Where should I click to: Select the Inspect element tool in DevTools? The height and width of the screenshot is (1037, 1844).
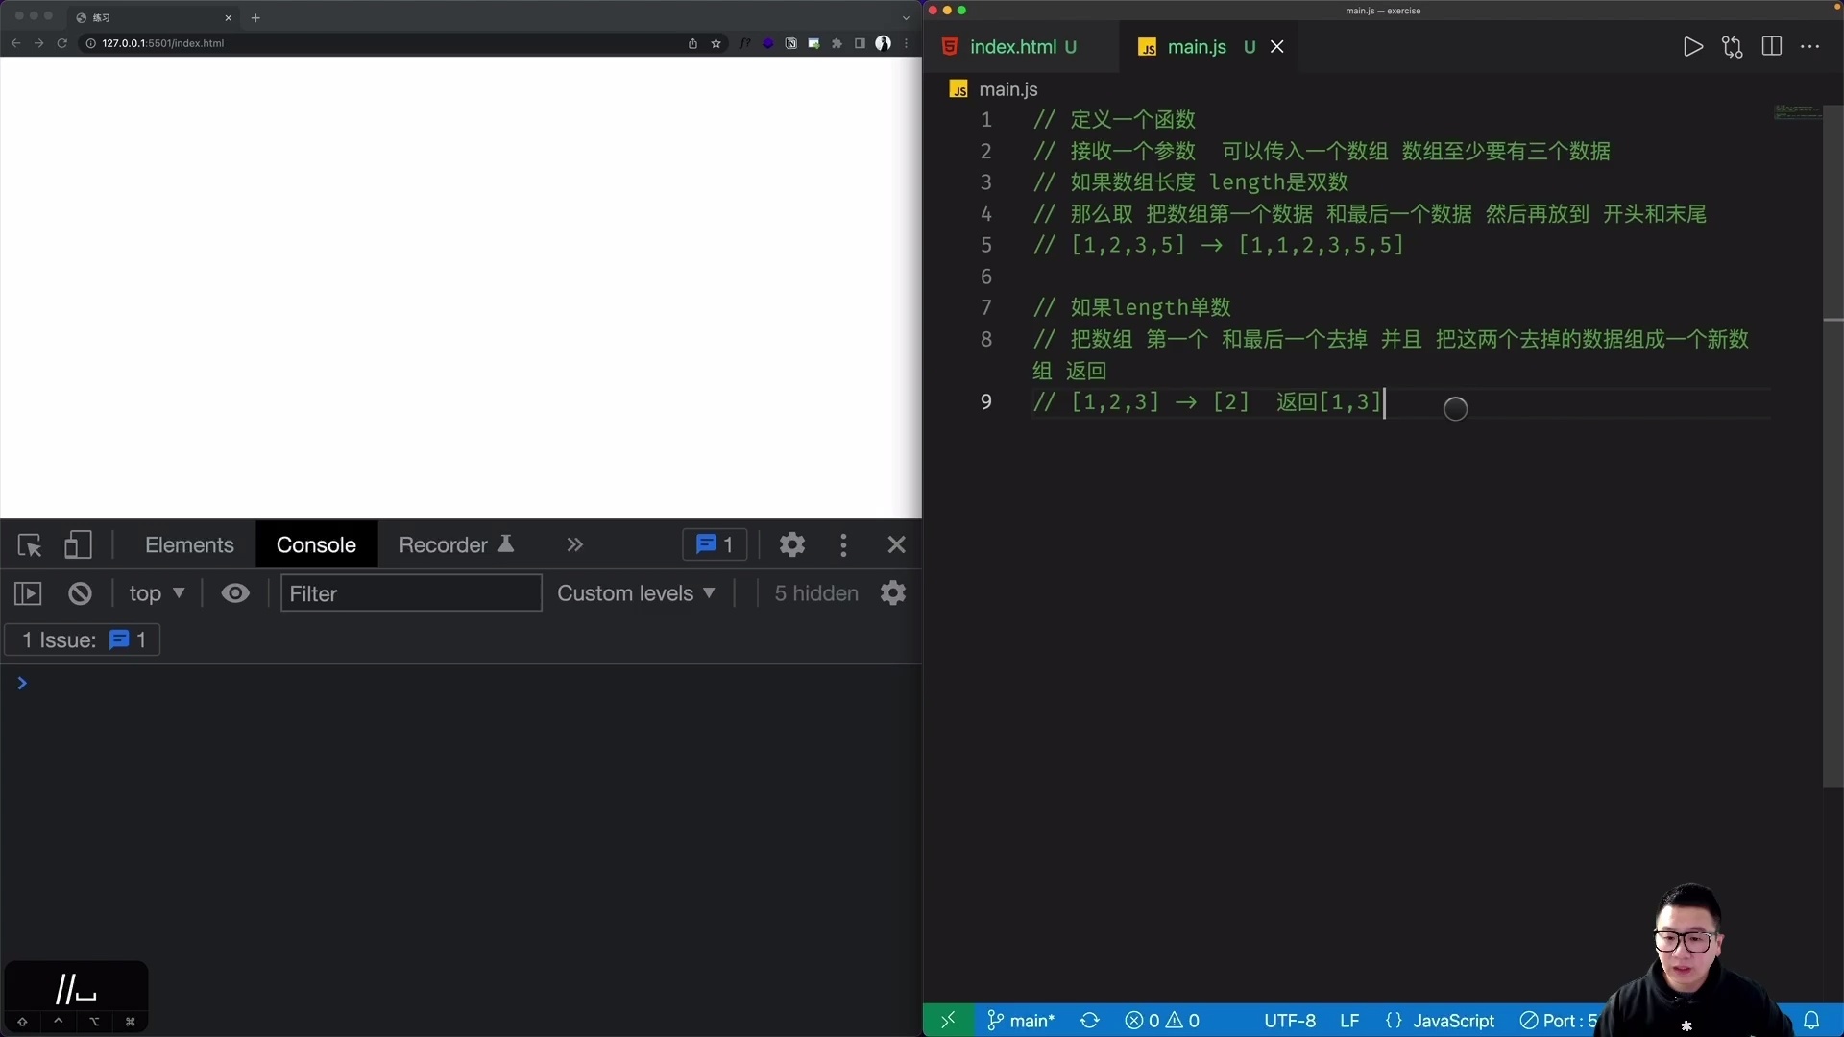[x=29, y=544]
